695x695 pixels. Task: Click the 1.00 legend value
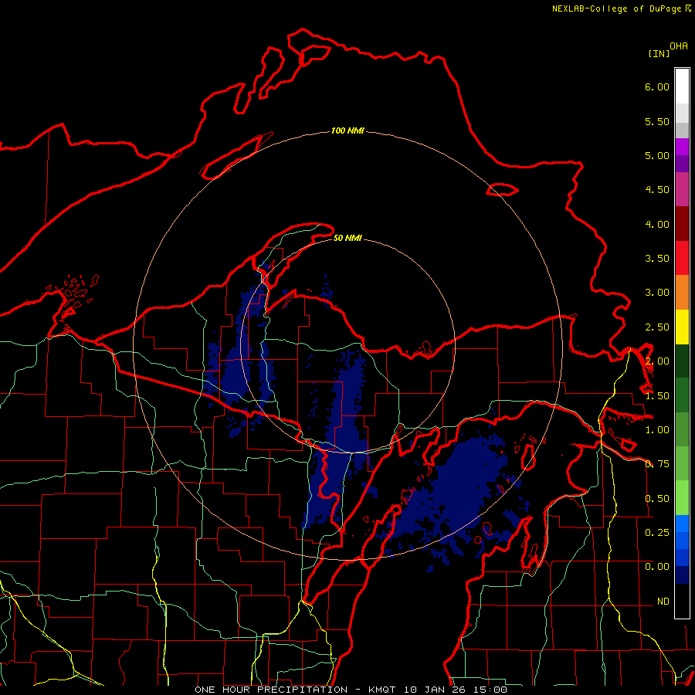(x=657, y=430)
